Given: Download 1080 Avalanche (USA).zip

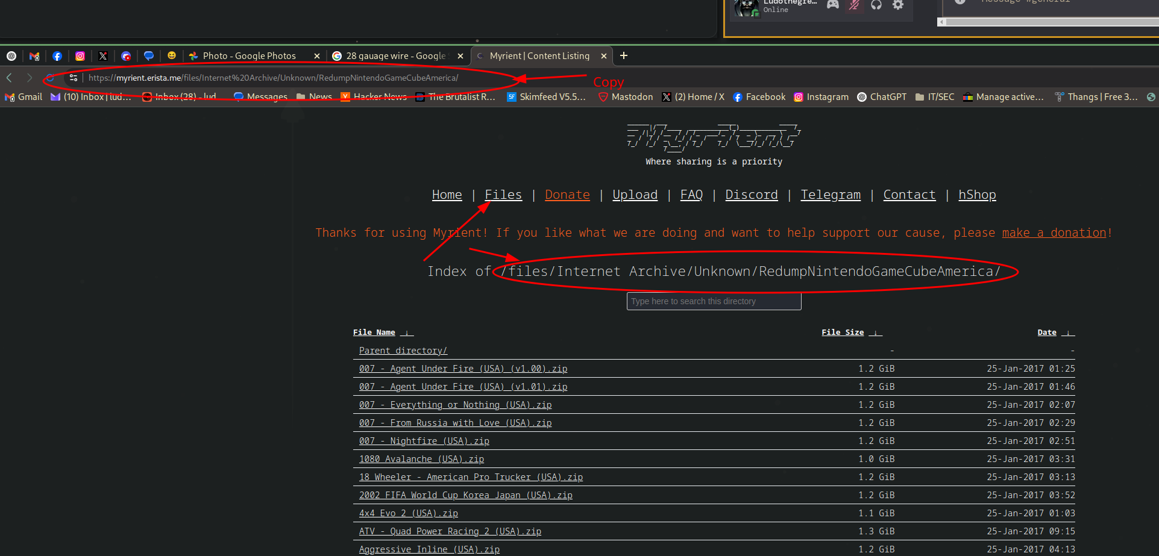Looking at the screenshot, I should (x=422, y=459).
